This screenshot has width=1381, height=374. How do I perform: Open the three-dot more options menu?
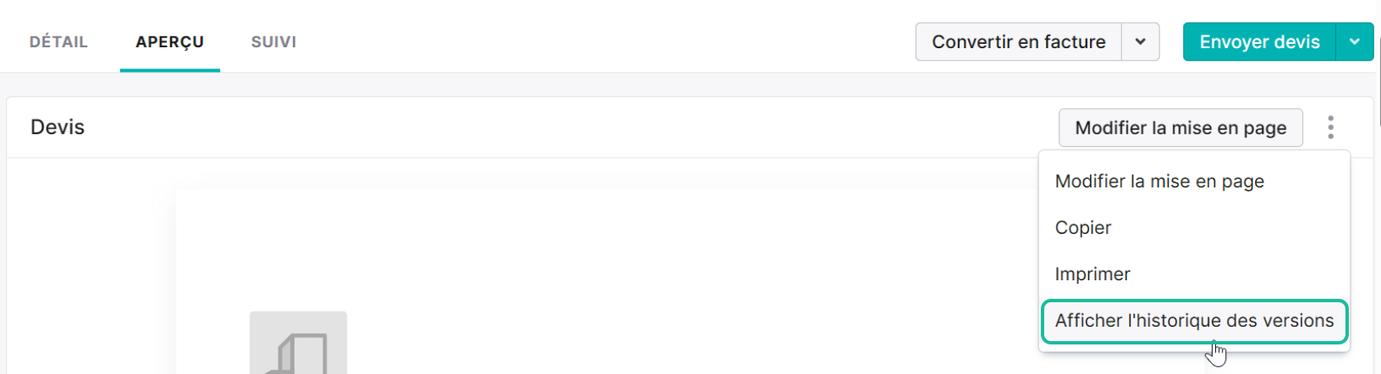[1330, 127]
